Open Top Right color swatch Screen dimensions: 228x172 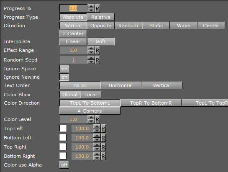click(63, 146)
